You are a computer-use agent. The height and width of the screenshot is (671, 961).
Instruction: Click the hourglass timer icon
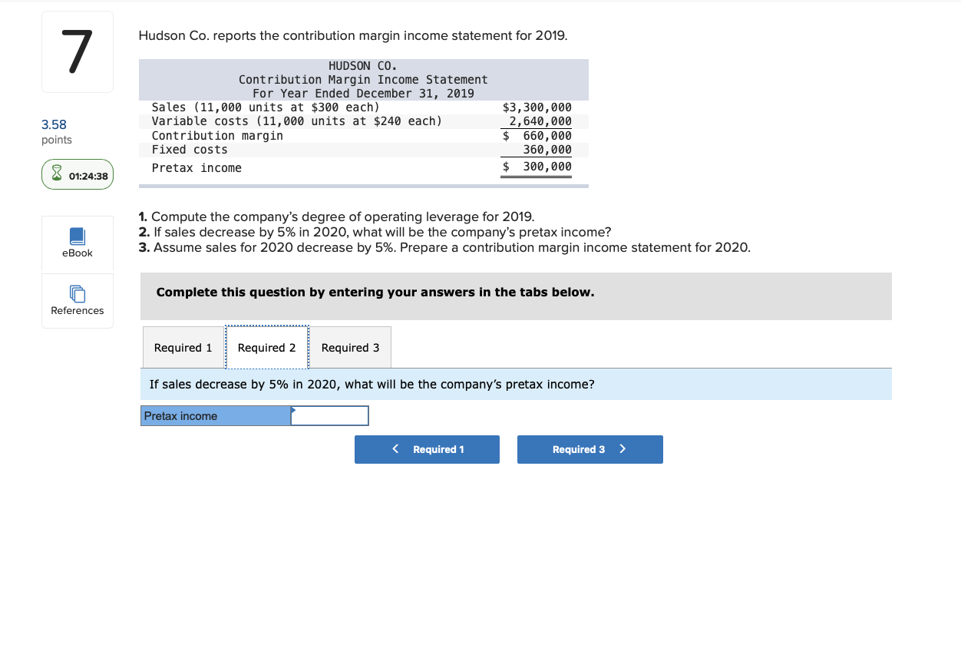55,174
